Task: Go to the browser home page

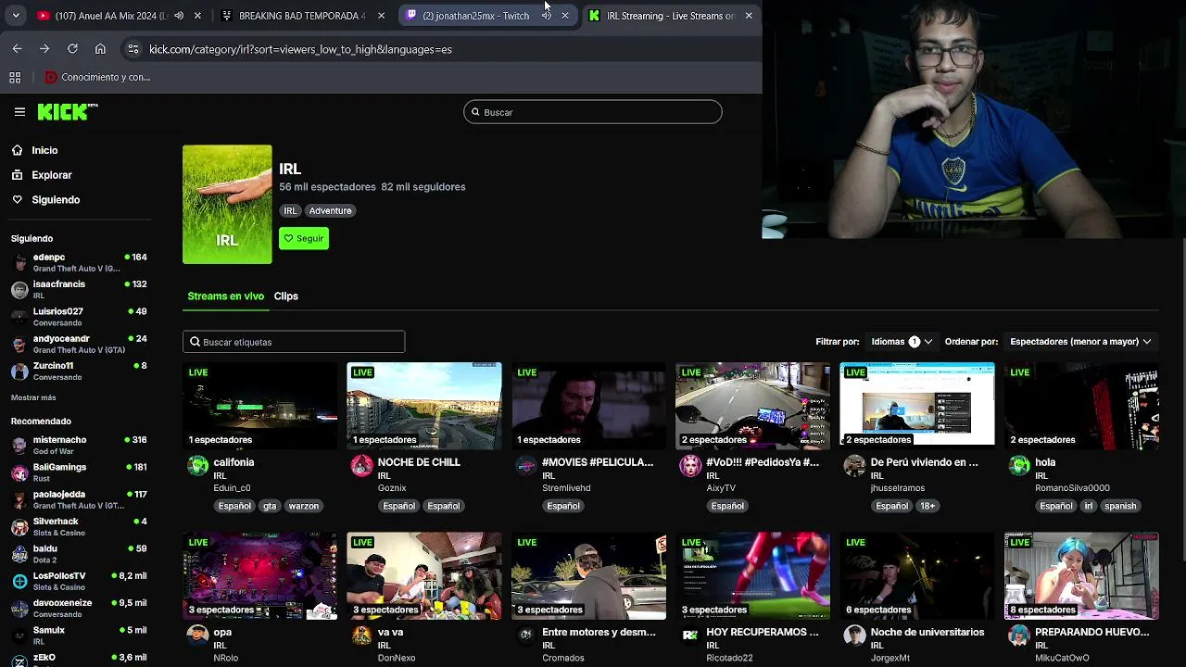Action: pos(100,49)
